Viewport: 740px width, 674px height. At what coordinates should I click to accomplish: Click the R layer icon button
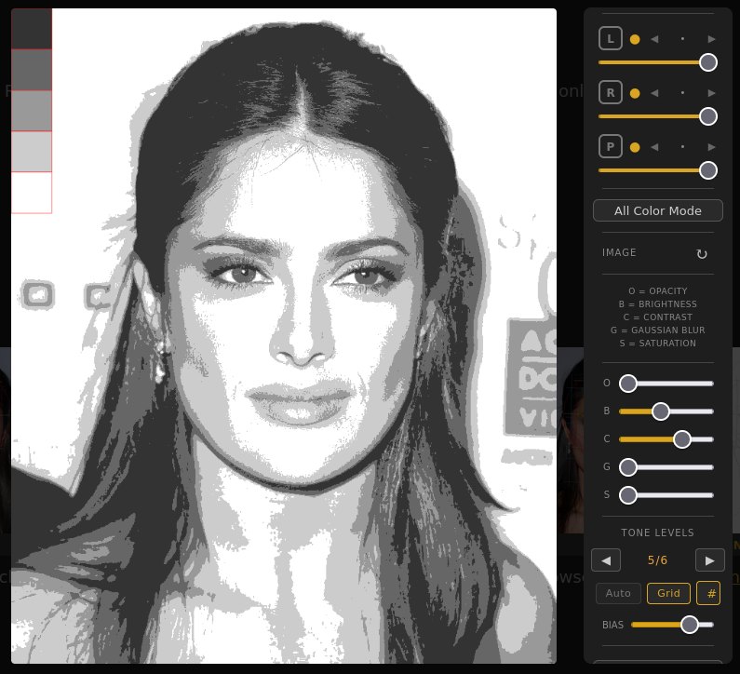(x=611, y=92)
